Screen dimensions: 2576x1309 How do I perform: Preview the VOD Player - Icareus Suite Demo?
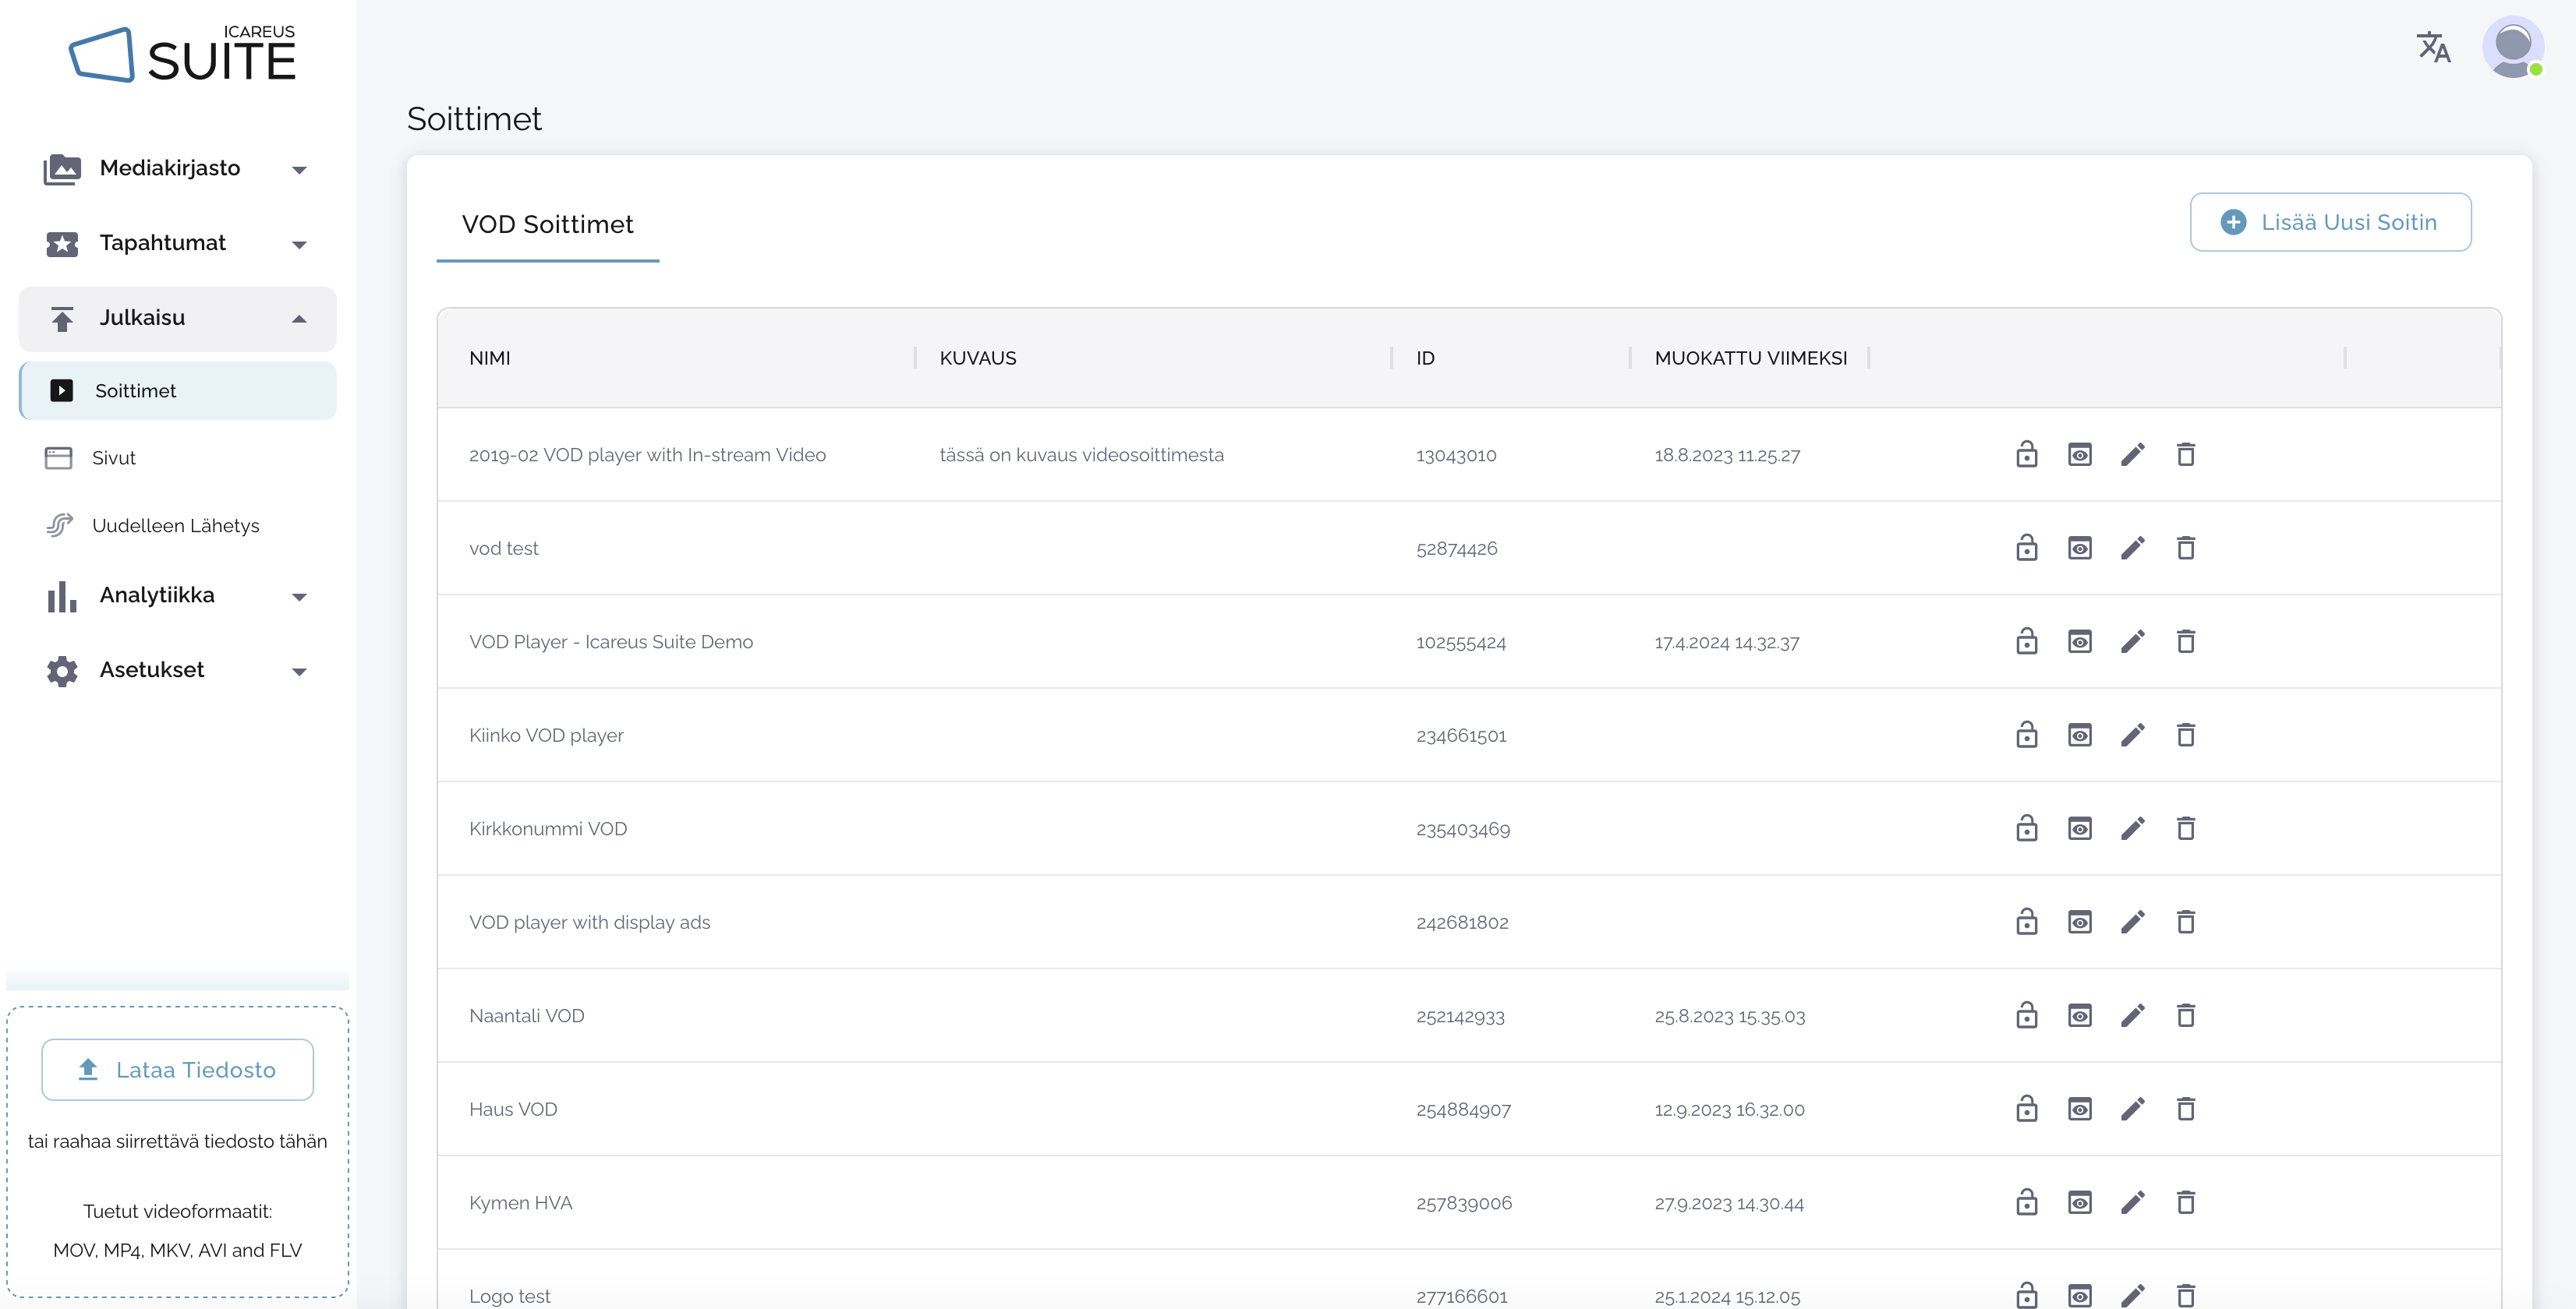coord(2079,641)
